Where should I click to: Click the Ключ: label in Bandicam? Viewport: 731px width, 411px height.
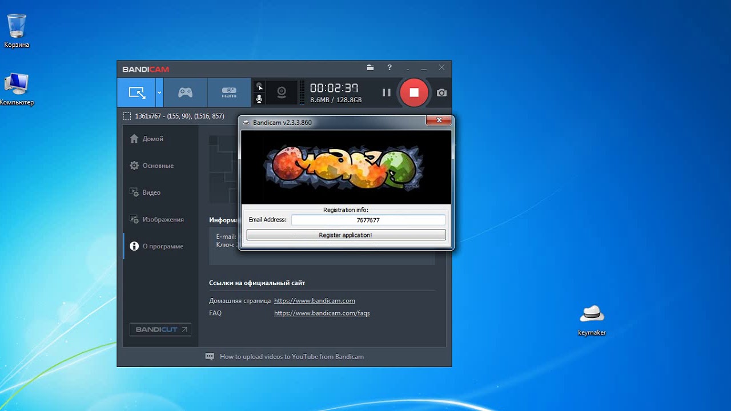[226, 244]
